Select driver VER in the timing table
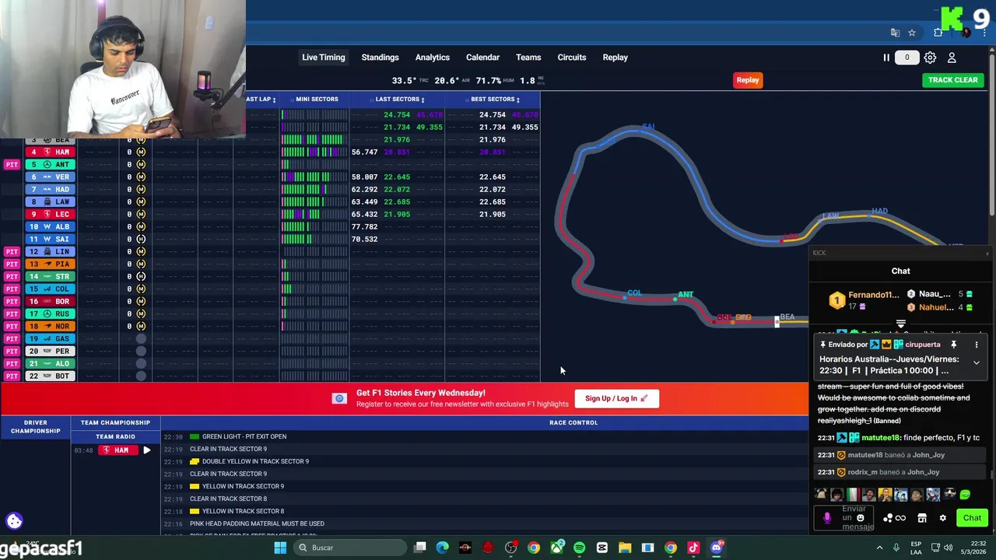The image size is (996, 560). coord(51,177)
